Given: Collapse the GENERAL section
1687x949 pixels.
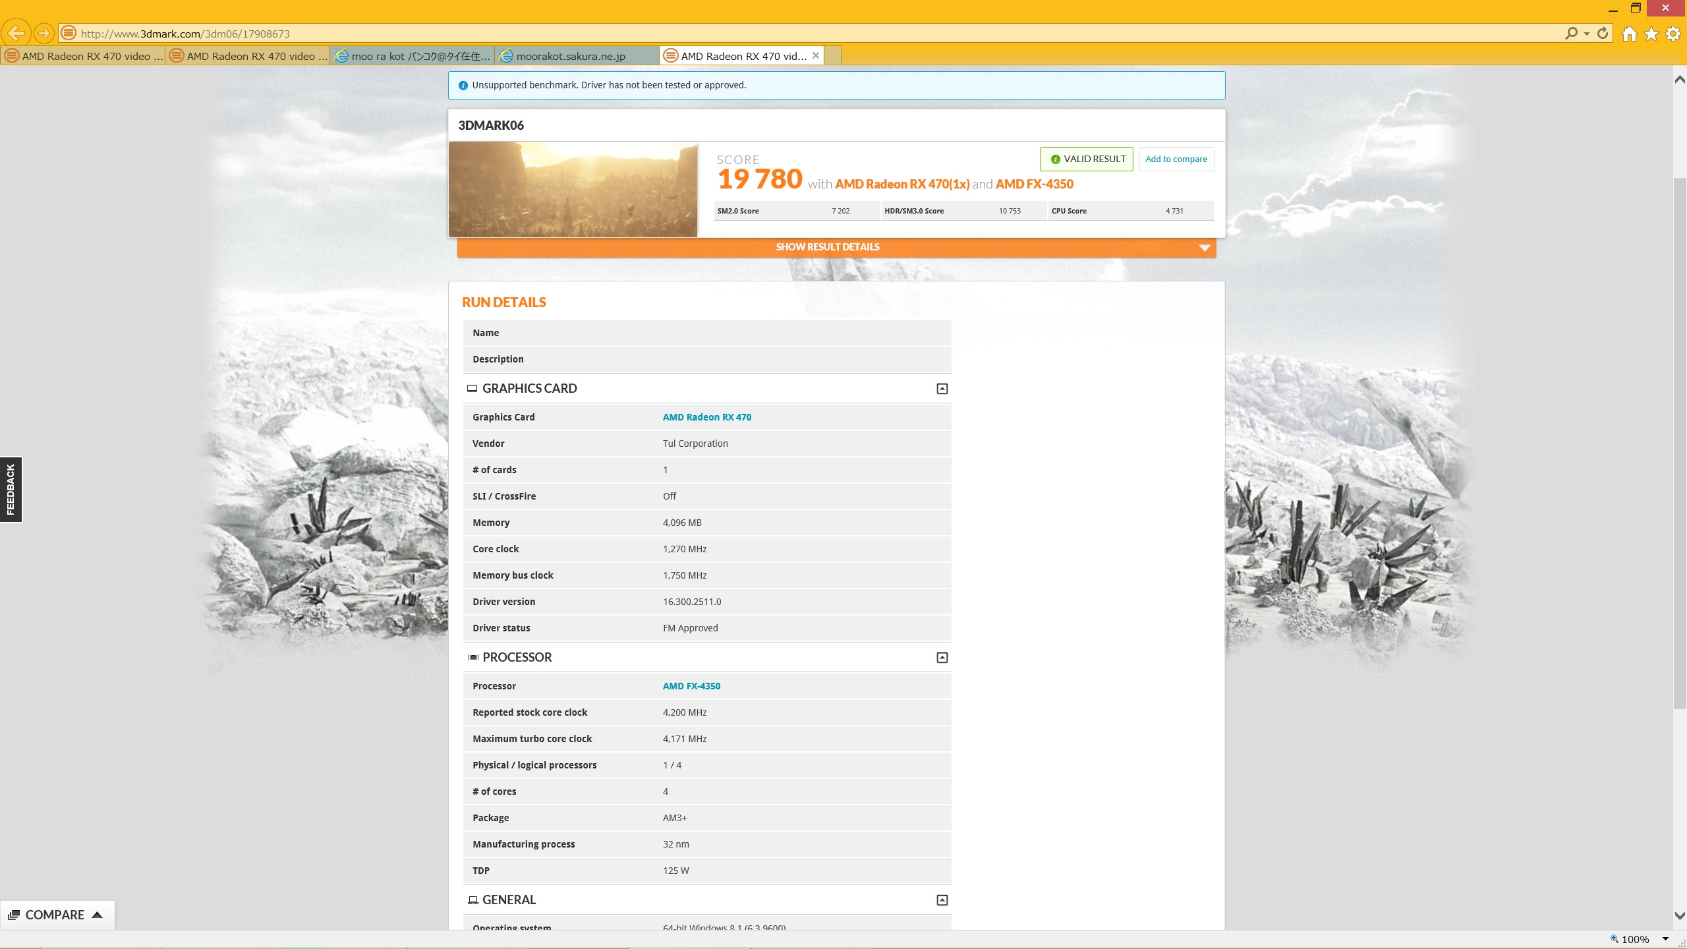Looking at the screenshot, I should [942, 900].
